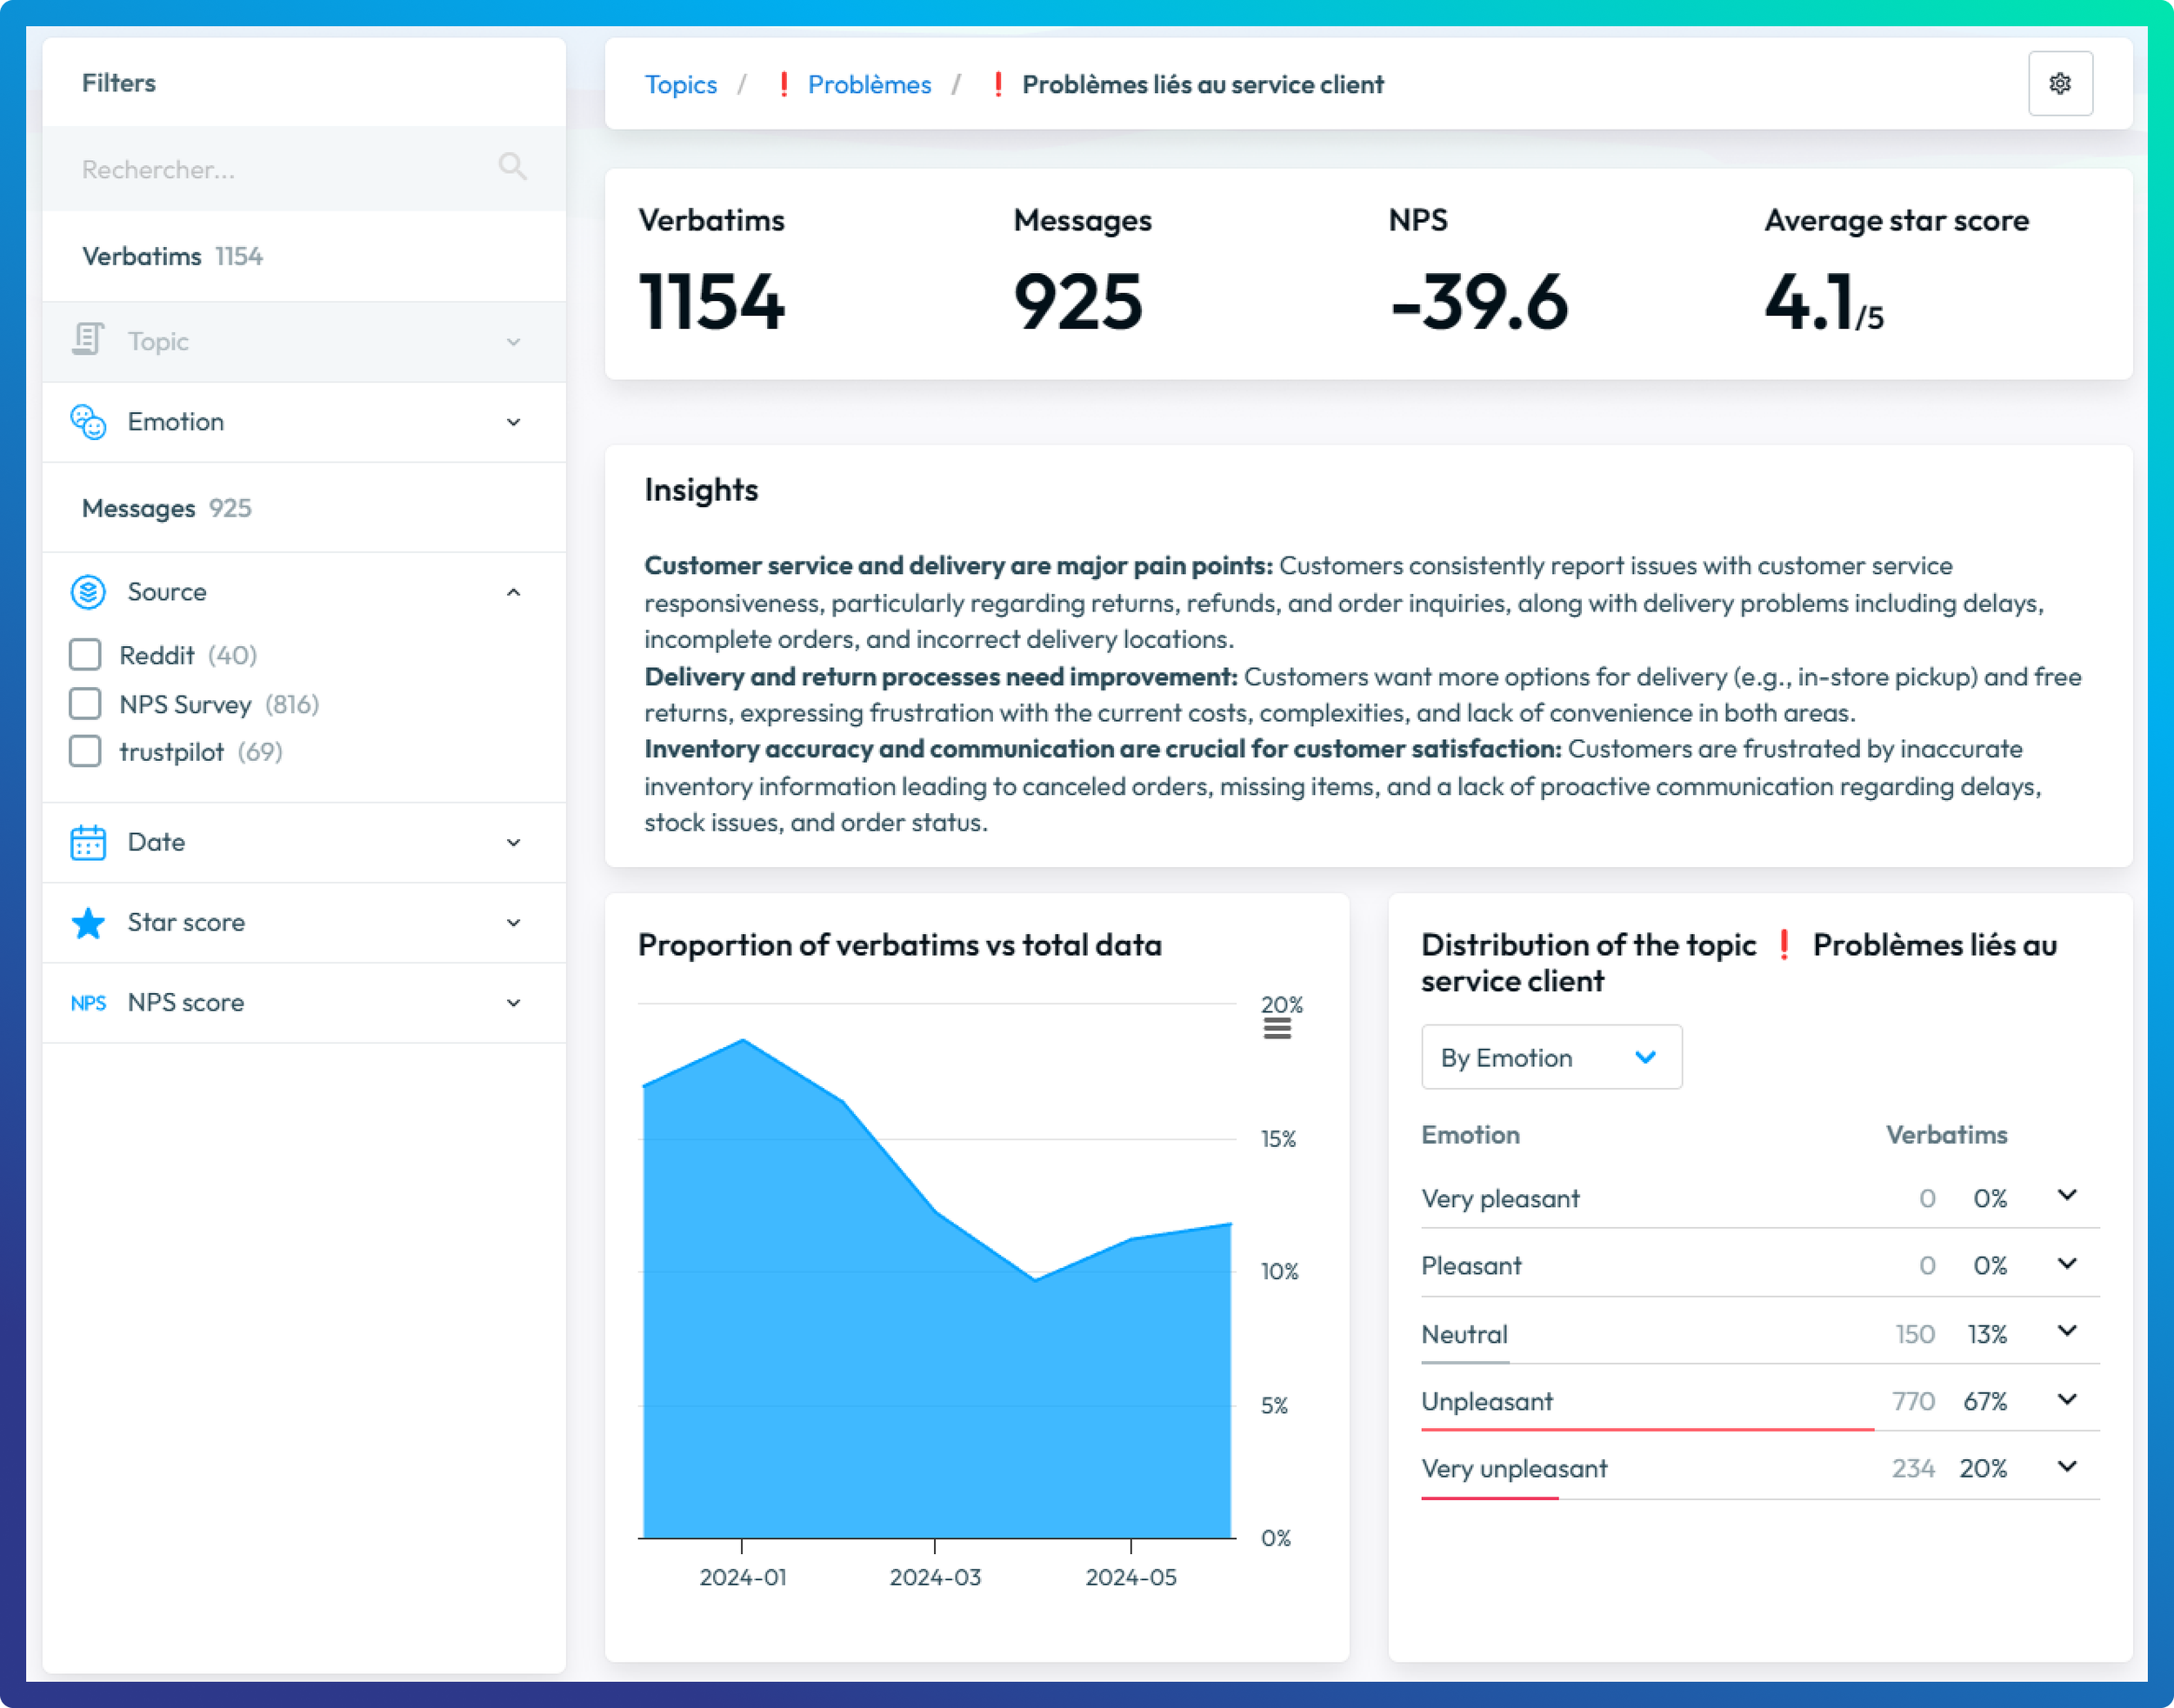Click the red exclamation icon beside Problèmes

point(784,85)
